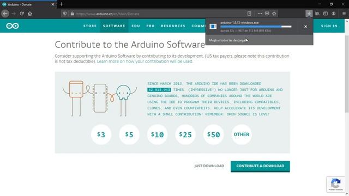Toggle reader view icon in address bar
This screenshot has width=349, height=196.
[x=249, y=14]
